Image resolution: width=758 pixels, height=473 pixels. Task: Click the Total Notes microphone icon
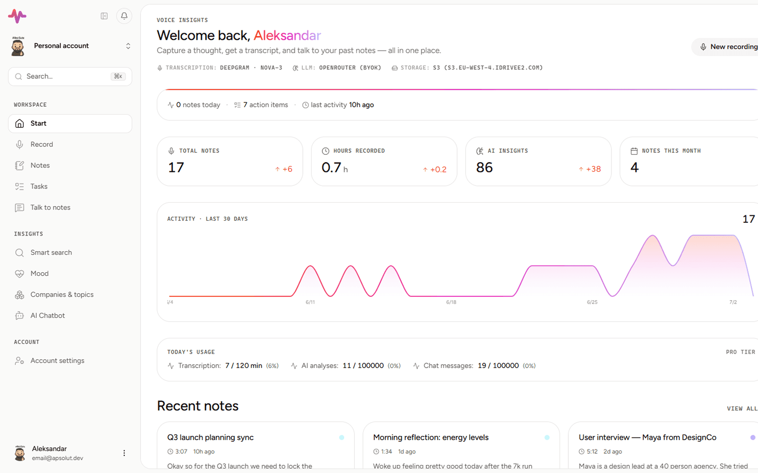click(171, 151)
